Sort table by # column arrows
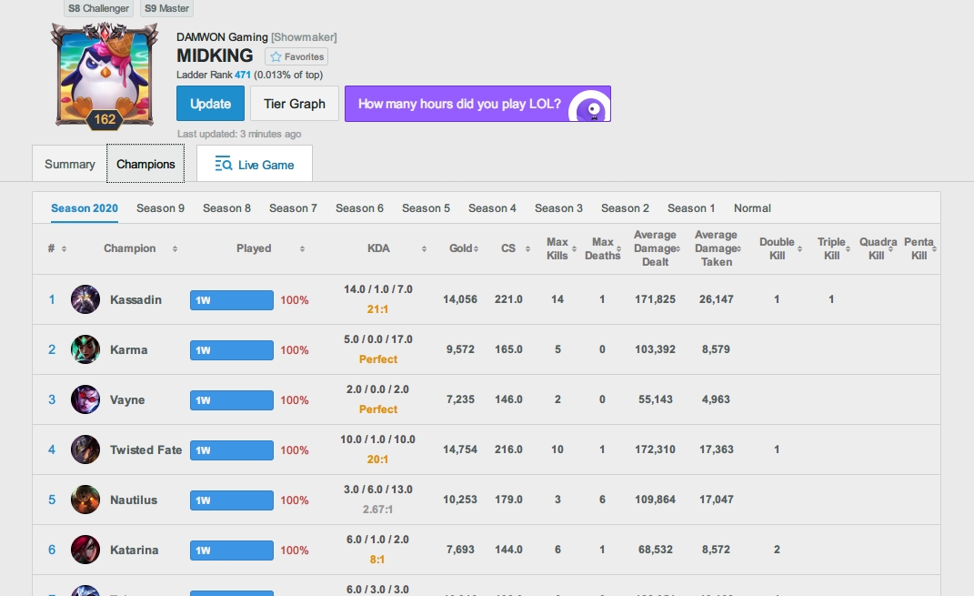This screenshot has height=596, width=974. point(64,248)
